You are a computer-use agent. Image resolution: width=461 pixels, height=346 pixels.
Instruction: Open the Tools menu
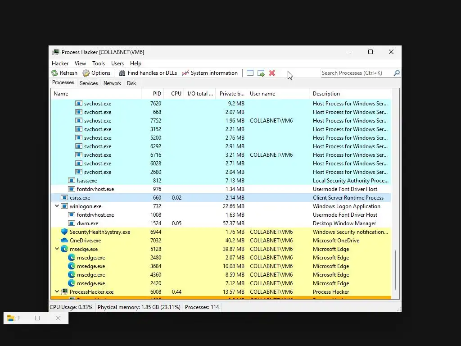99,64
